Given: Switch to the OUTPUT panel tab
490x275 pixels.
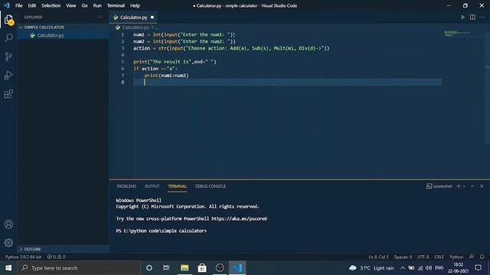Looking at the screenshot, I should (152, 186).
